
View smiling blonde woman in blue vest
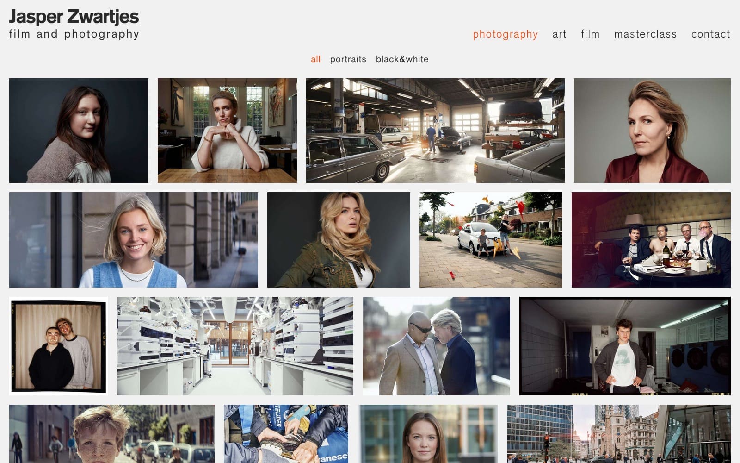coord(134,240)
